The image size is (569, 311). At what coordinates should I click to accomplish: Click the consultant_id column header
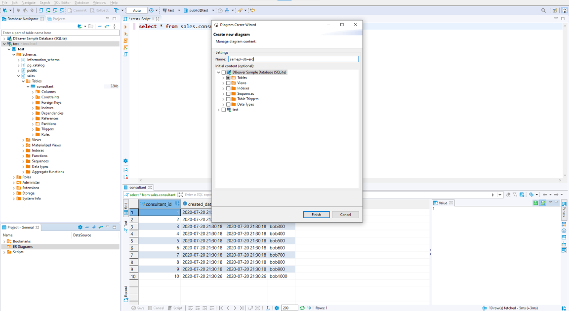pos(160,204)
